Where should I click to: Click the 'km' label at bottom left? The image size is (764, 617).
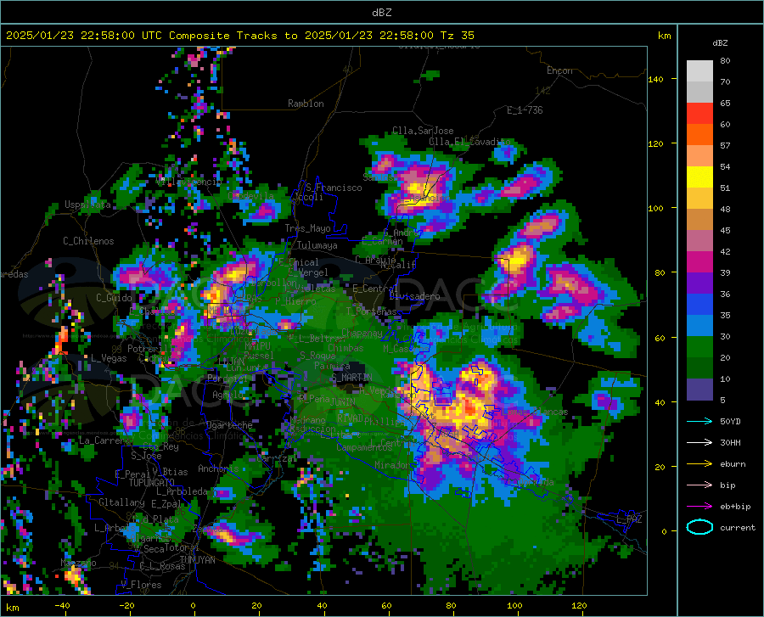tap(12, 608)
